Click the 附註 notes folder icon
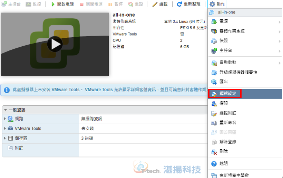 click(x=10, y=148)
